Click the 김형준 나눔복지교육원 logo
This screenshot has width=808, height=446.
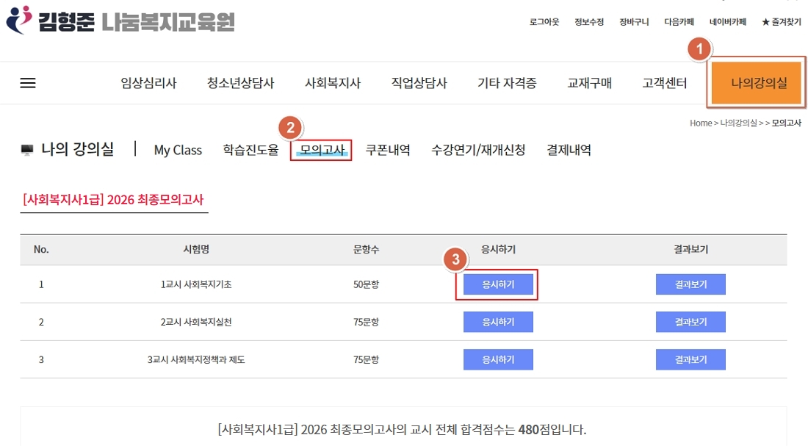[120, 21]
